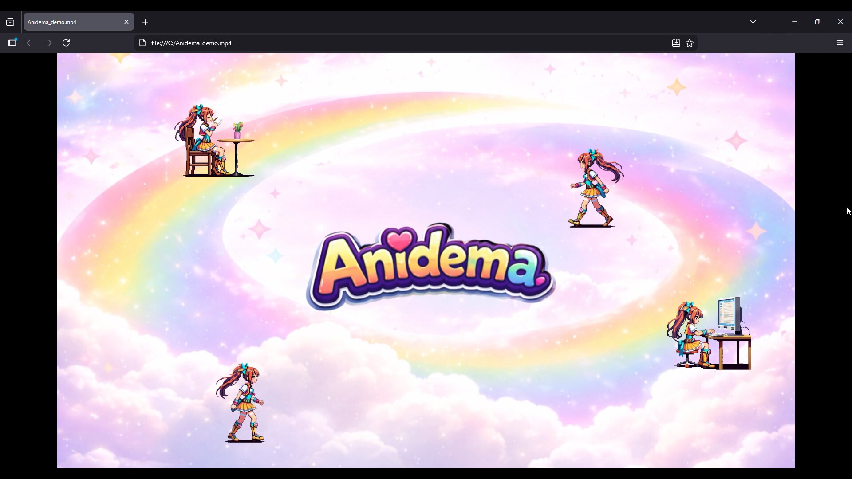This screenshot has height=479, width=852.
Task: Minimize the browser window
Action: 794,21
